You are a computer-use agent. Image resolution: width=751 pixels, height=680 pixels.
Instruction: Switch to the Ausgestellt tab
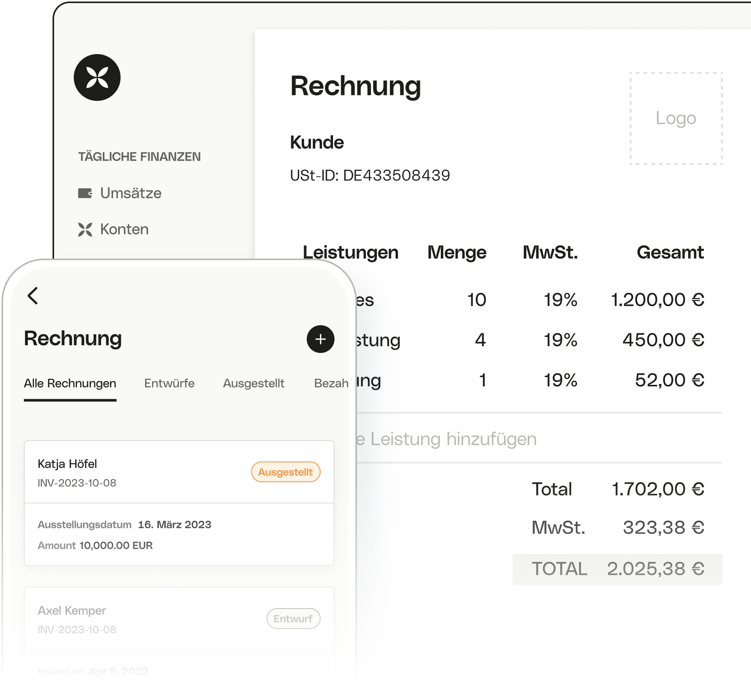[254, 383]
